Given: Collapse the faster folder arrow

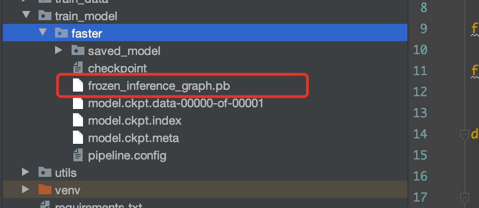Looking at the screenshot, I should pyautogui.click(x=43, y=33).
